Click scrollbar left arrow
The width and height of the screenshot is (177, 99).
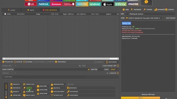click(x=4, y=59)
